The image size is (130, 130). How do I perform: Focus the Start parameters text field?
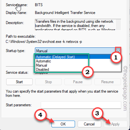click(81, 105)
